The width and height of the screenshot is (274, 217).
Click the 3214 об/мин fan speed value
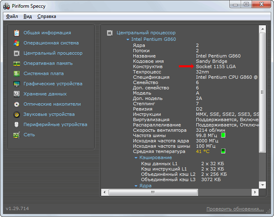pyautogui.click(x=211, y=130)
